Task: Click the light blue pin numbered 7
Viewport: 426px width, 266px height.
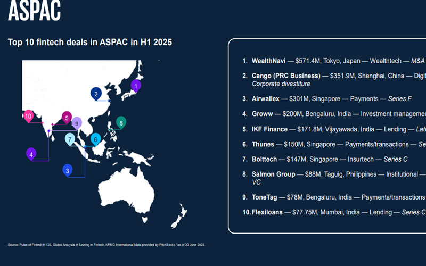Action: point(70,139)
